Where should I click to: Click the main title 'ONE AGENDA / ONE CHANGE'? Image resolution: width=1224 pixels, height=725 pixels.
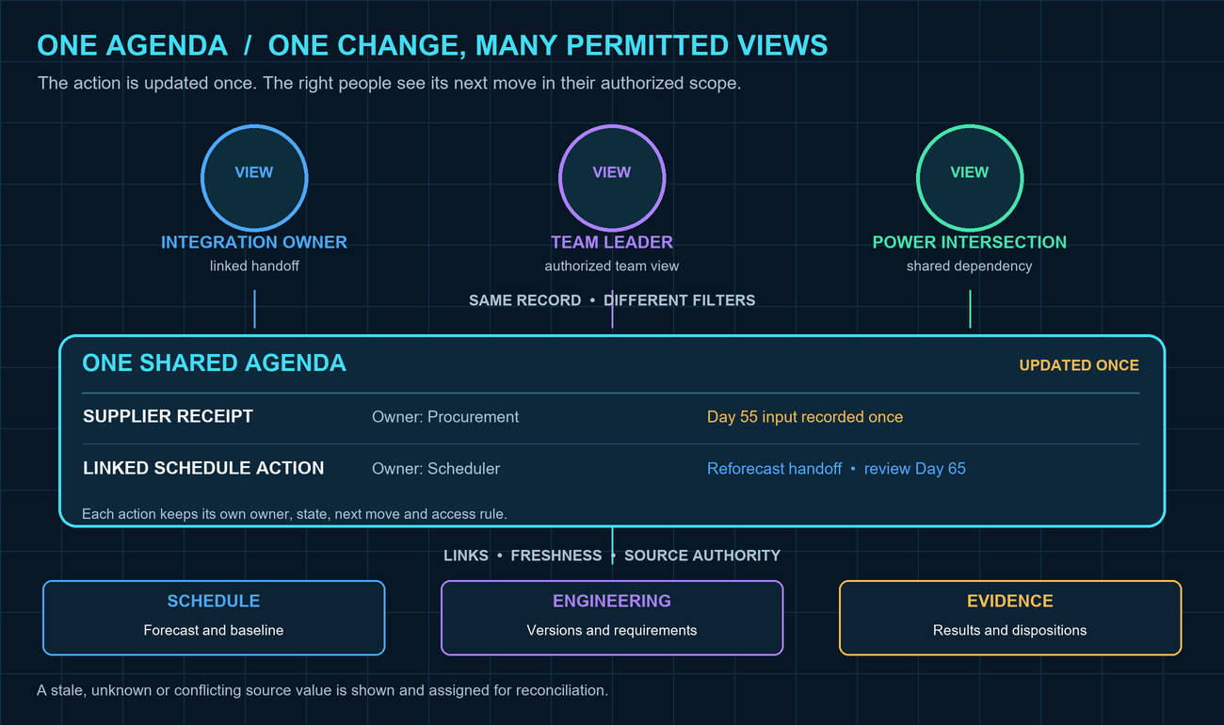tap(432, 45)
